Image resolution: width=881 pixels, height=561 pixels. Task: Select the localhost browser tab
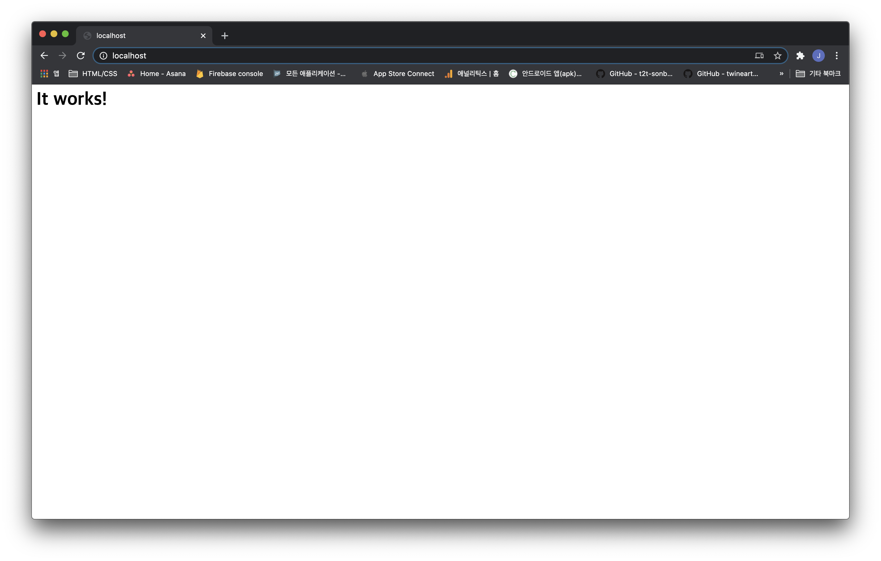pos(139,35)
